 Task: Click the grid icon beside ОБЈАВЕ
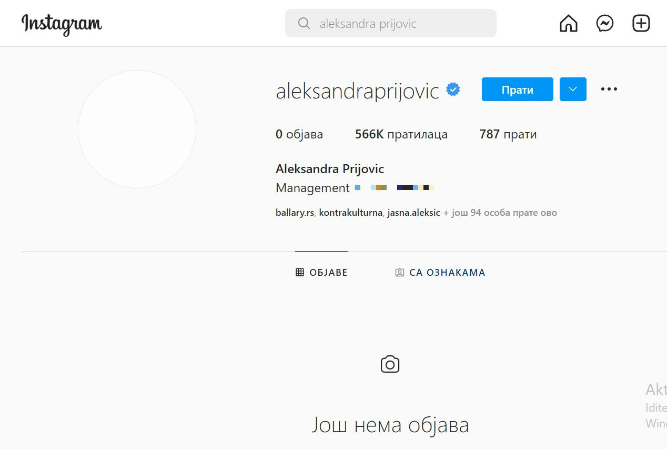(300, 273)
